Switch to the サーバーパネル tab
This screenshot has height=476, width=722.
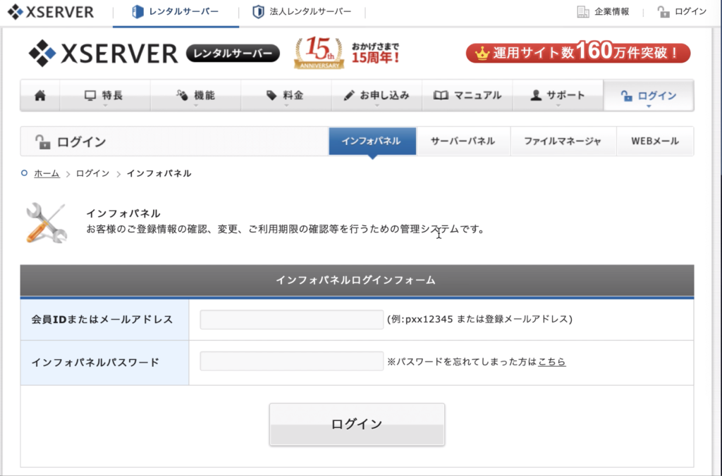click(x=463, y=141)
